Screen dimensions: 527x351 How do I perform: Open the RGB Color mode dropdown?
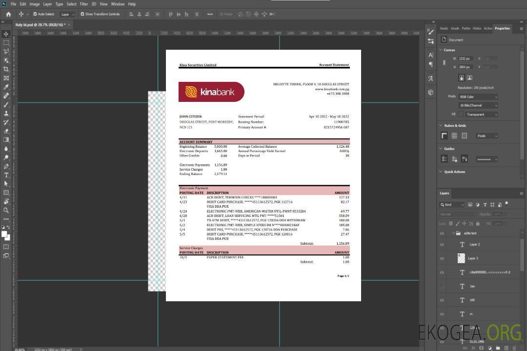(x=478, y=97)
